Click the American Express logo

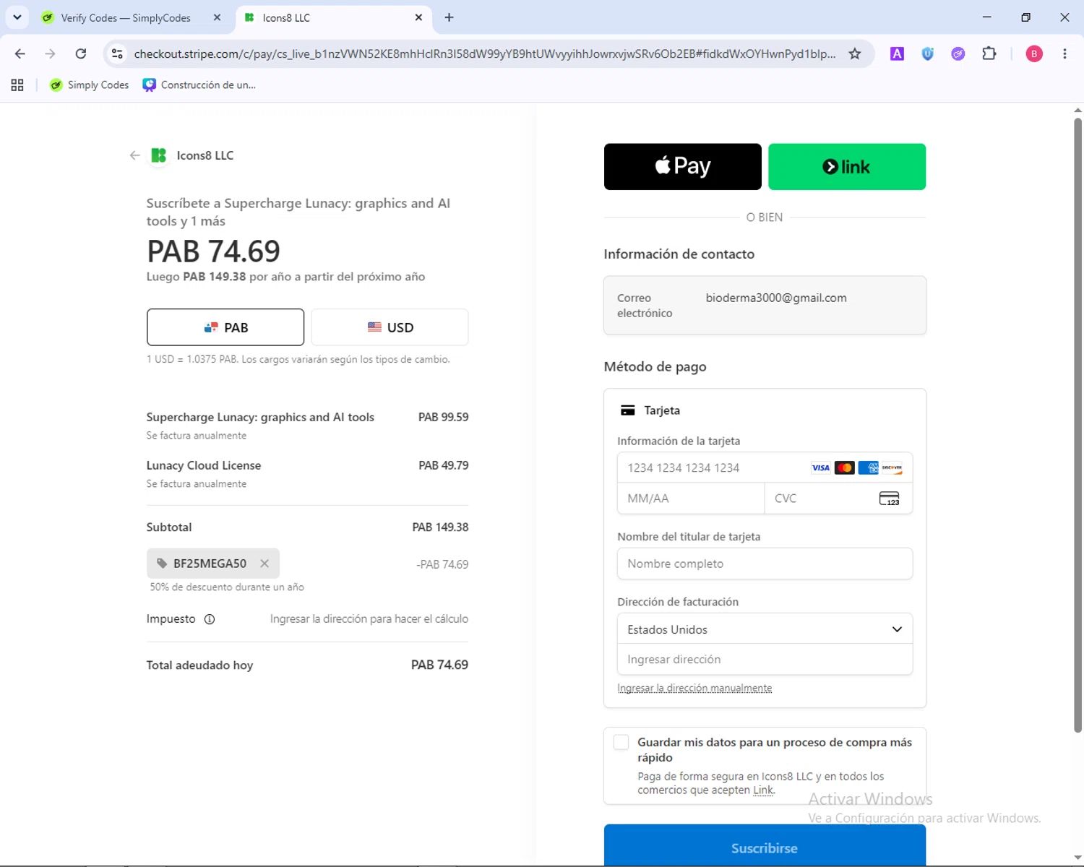[x=869, y=467]
